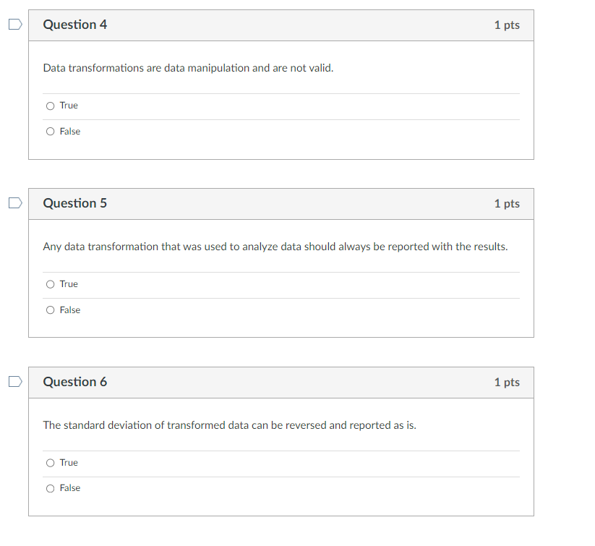
Task: Click the data transformations statement in Question 4
Action: tap(188, 67)
